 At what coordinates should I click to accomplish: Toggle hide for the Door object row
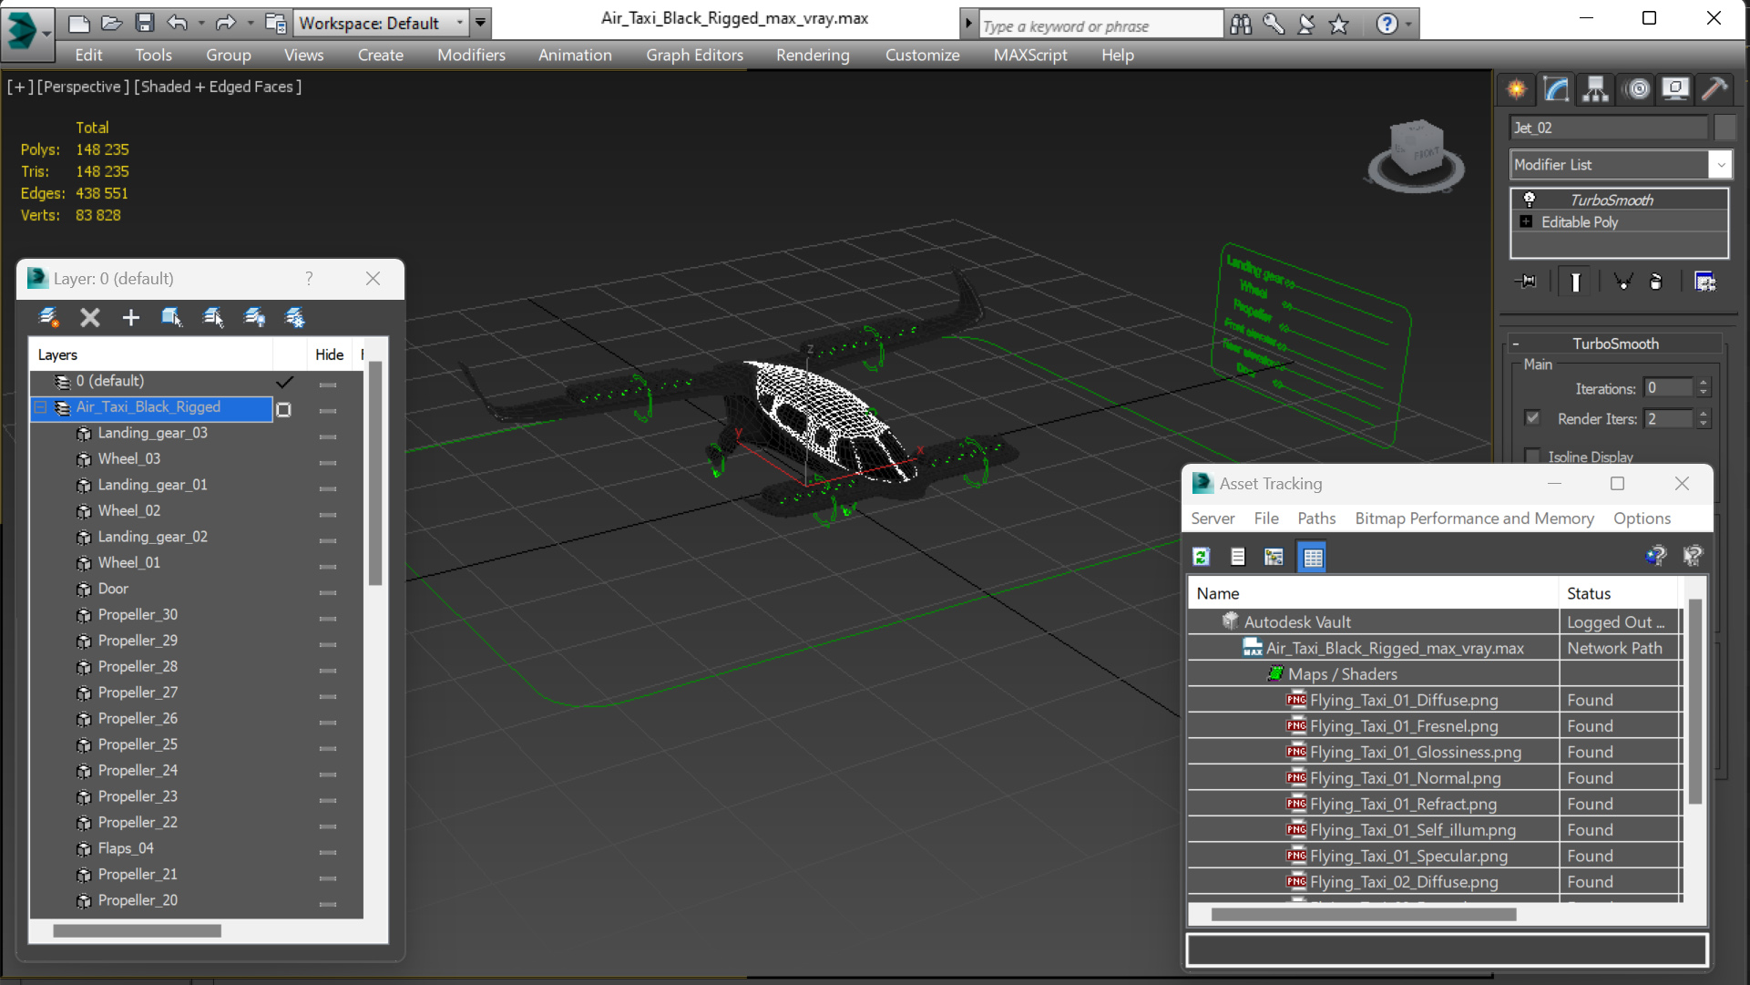pyautogui.click(x=328, y=592)
